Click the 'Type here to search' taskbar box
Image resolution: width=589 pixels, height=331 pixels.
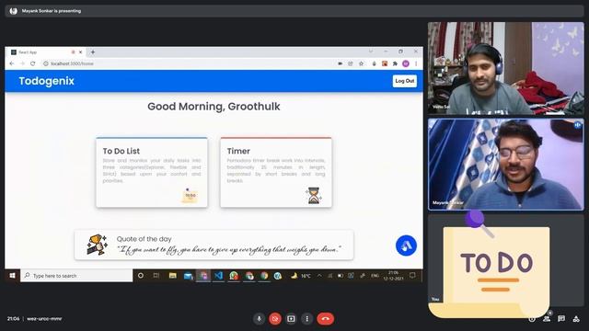[76, 276]
